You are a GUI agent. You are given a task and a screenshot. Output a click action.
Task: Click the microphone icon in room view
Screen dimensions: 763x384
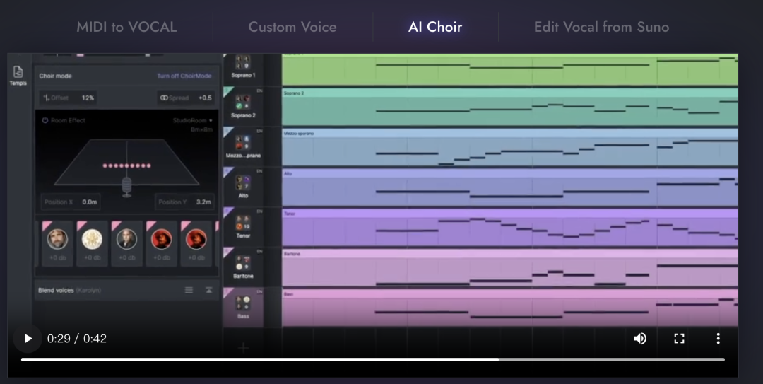point(126,187)
